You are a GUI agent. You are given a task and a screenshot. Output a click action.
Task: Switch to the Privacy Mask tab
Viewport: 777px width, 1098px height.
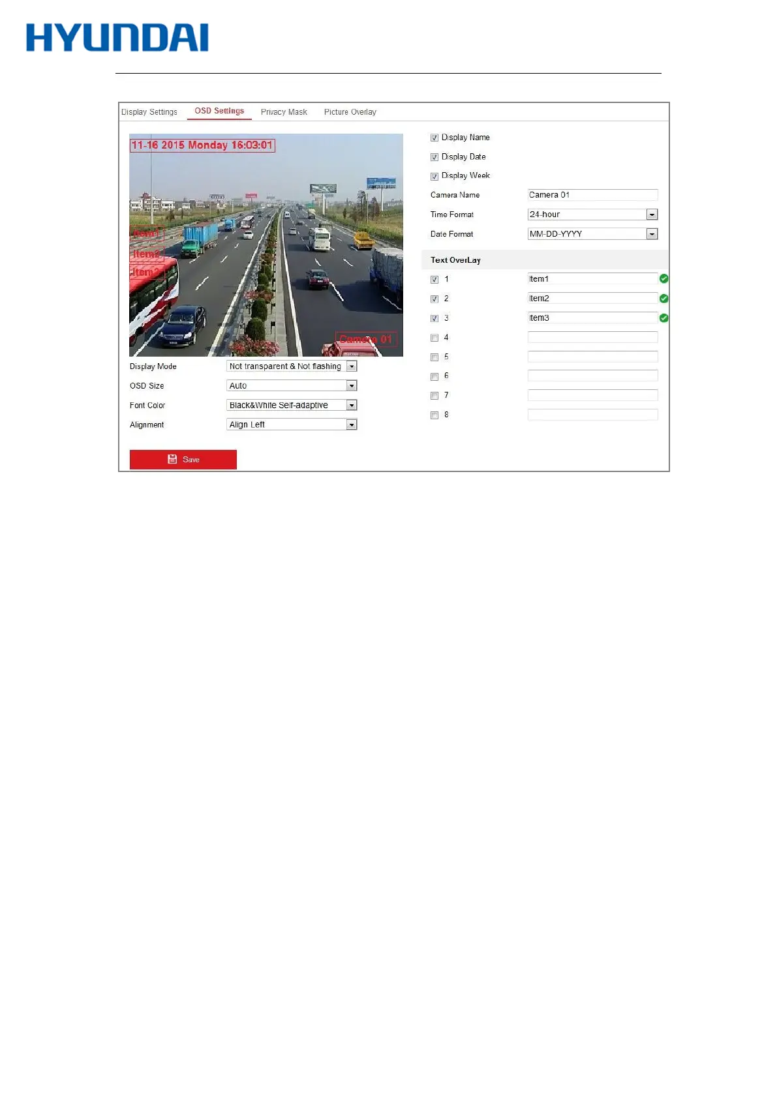(284, 112)
